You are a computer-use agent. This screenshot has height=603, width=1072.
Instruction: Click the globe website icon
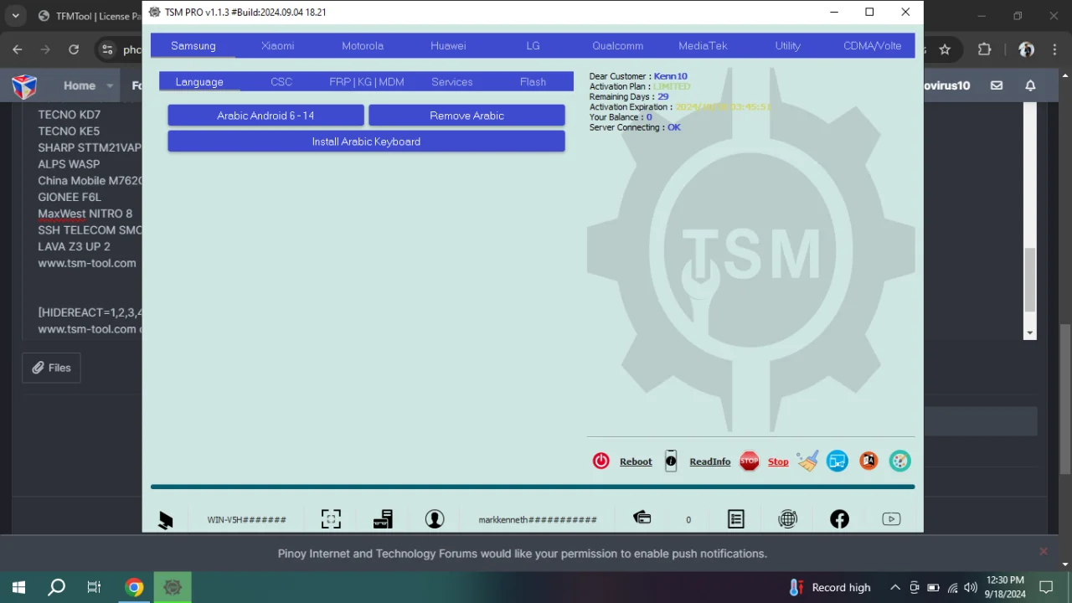click(x=788, y=519)
